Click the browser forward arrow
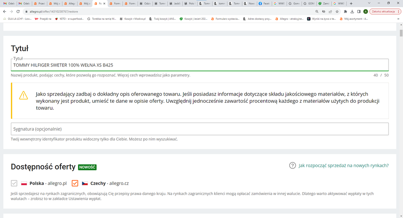Image resolution: width=403 pixels, height=218 pixels. tap(11, 12)
